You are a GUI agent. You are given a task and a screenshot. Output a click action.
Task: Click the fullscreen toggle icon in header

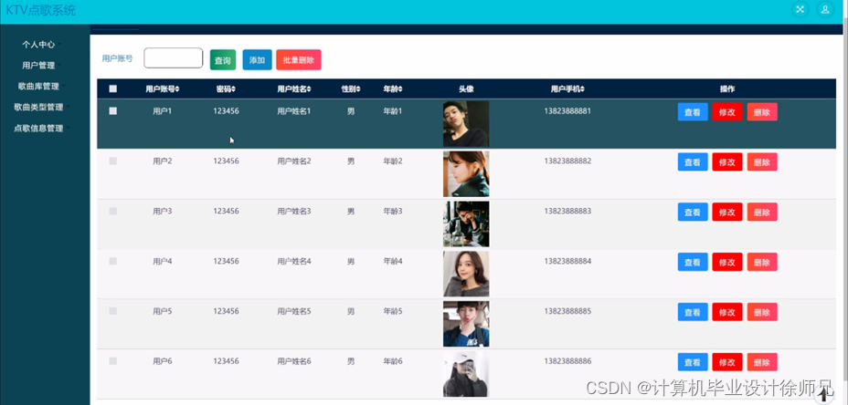[x=800, y=9]
